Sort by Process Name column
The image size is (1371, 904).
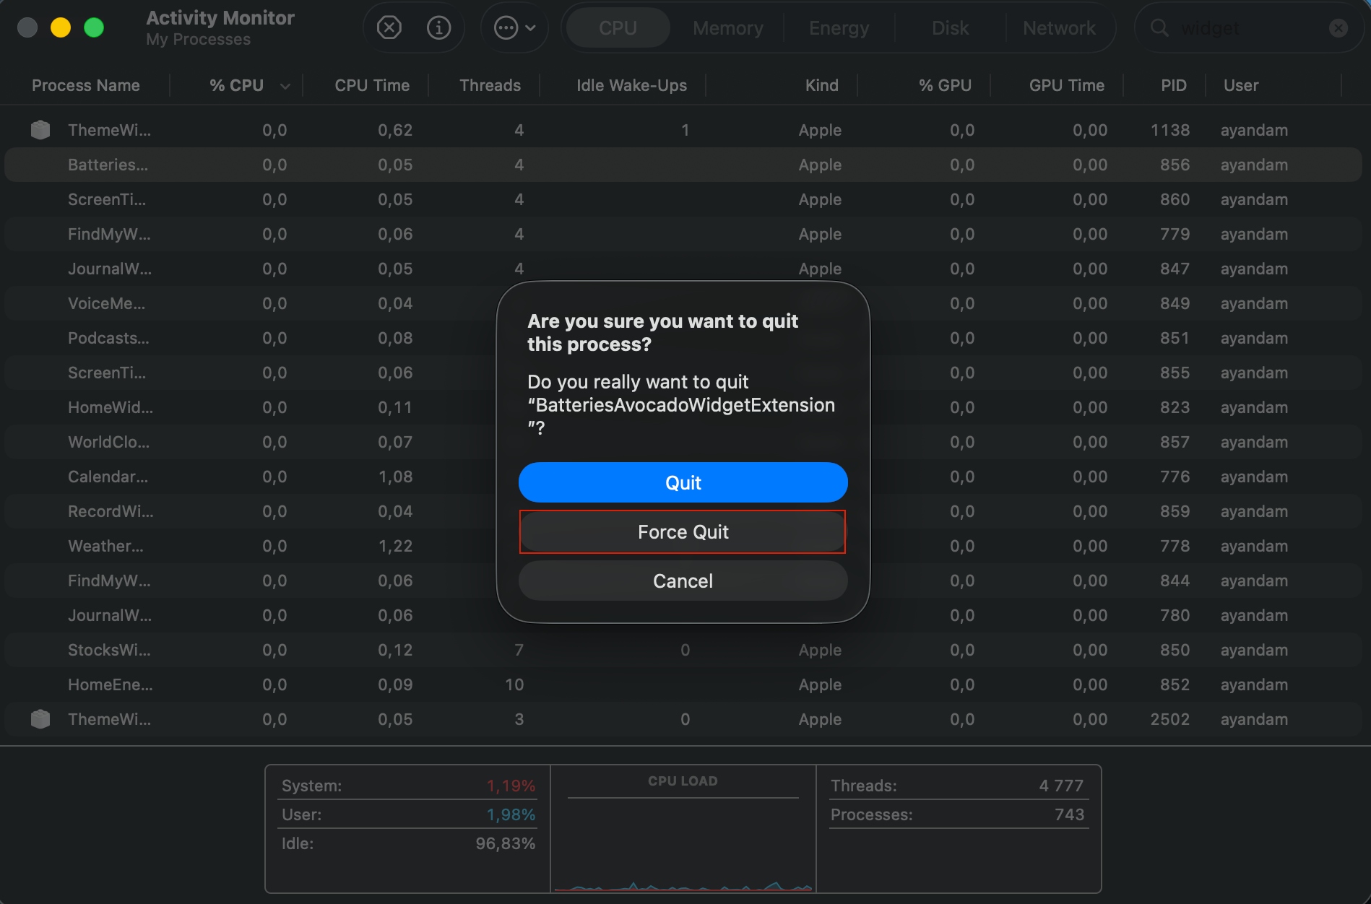click(x=86, y=85)
